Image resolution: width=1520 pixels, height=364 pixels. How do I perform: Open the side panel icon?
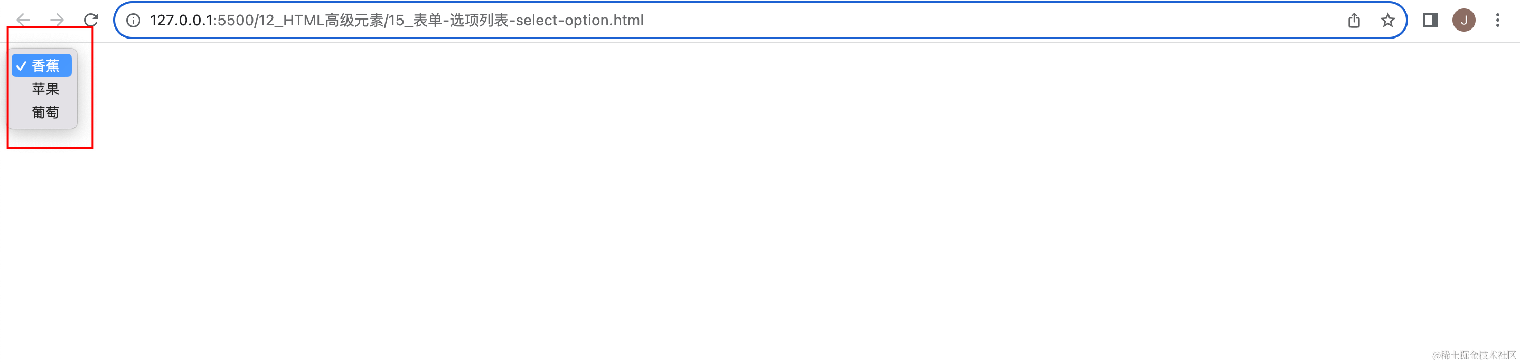[1430, 20]
